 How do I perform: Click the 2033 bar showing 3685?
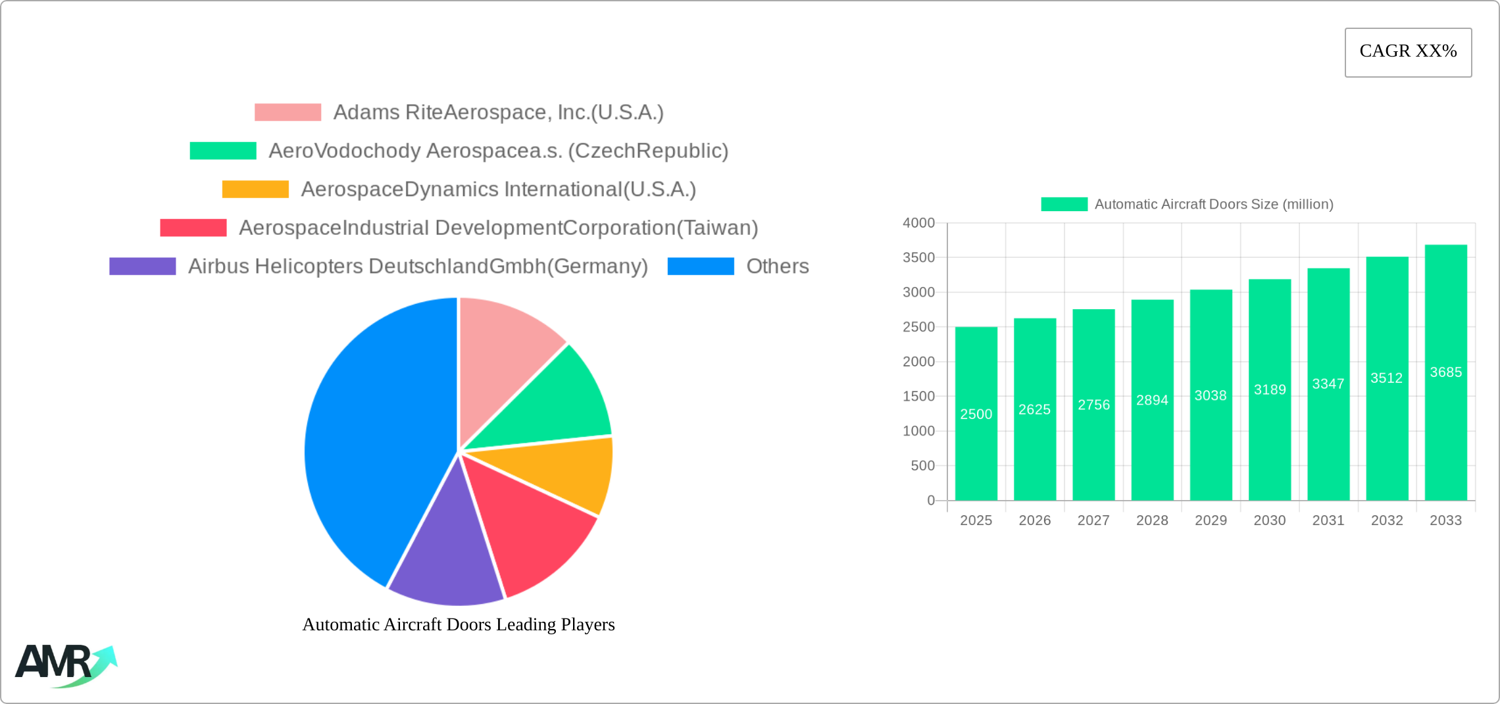point(1446,372)
